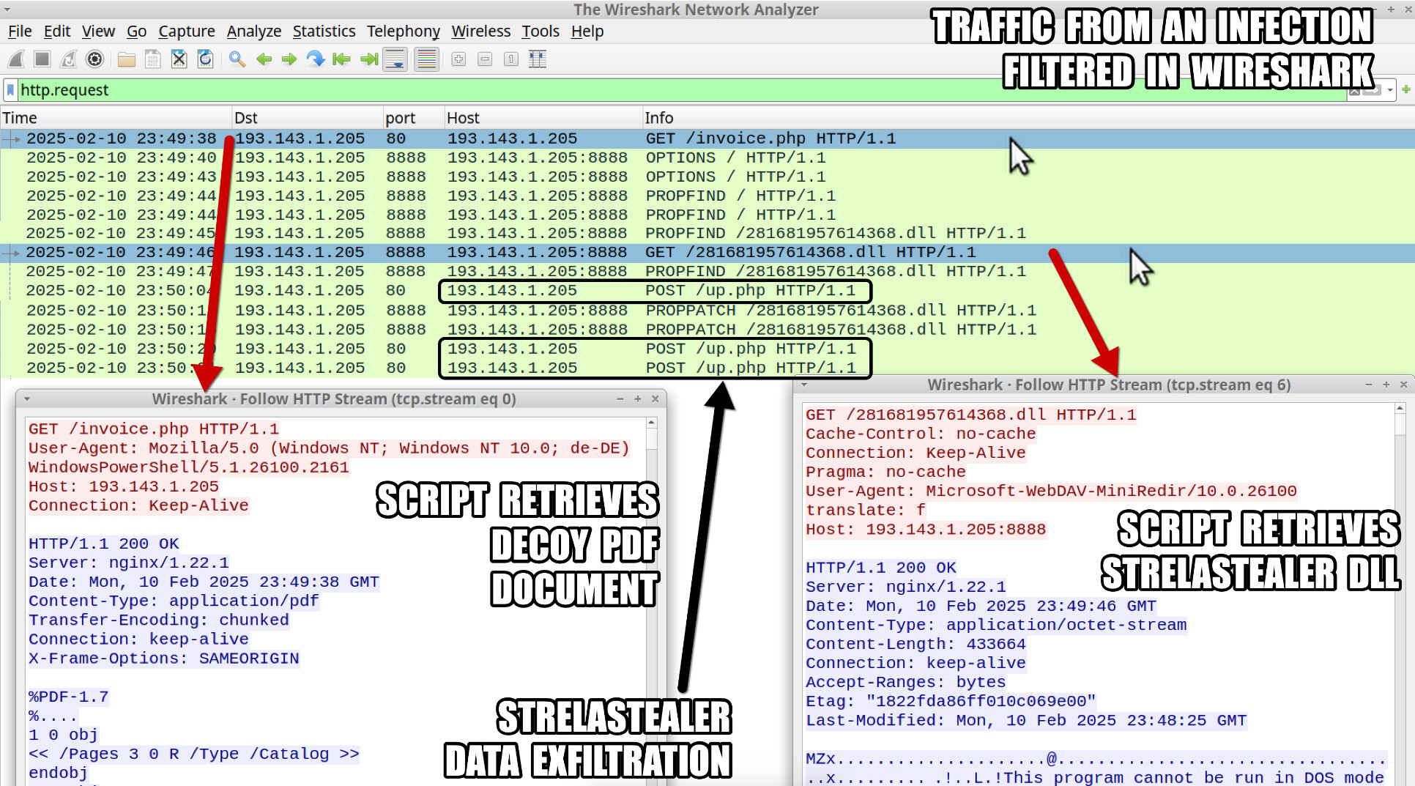Viewport: 1415px width, 786px height.
Task: Open the Go menu
Action: pyautogui.click(x=137, y=31)
